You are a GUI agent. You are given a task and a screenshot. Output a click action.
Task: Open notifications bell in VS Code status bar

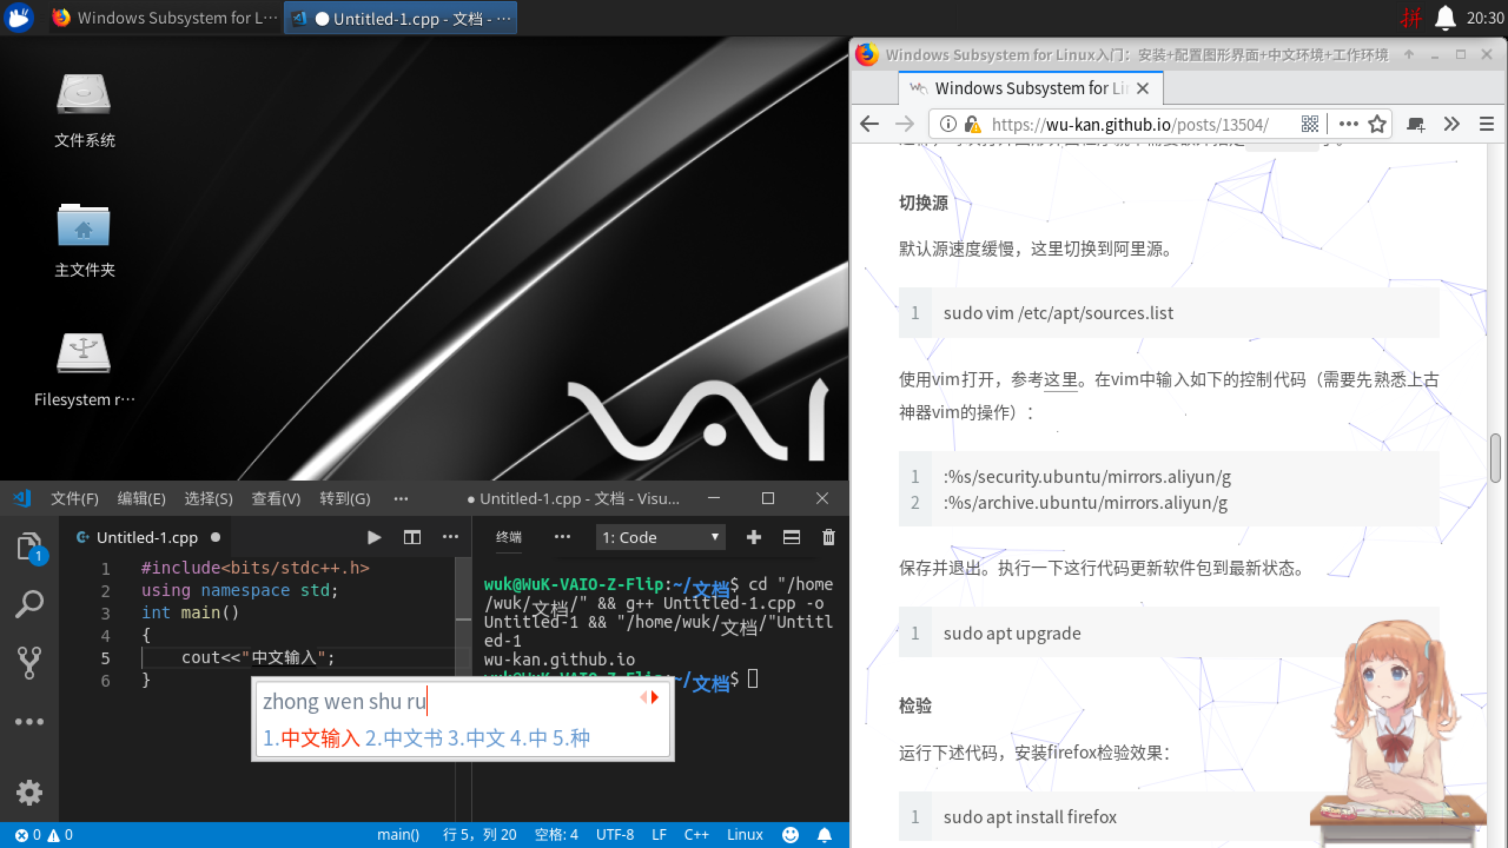click(x=824, y=834)
